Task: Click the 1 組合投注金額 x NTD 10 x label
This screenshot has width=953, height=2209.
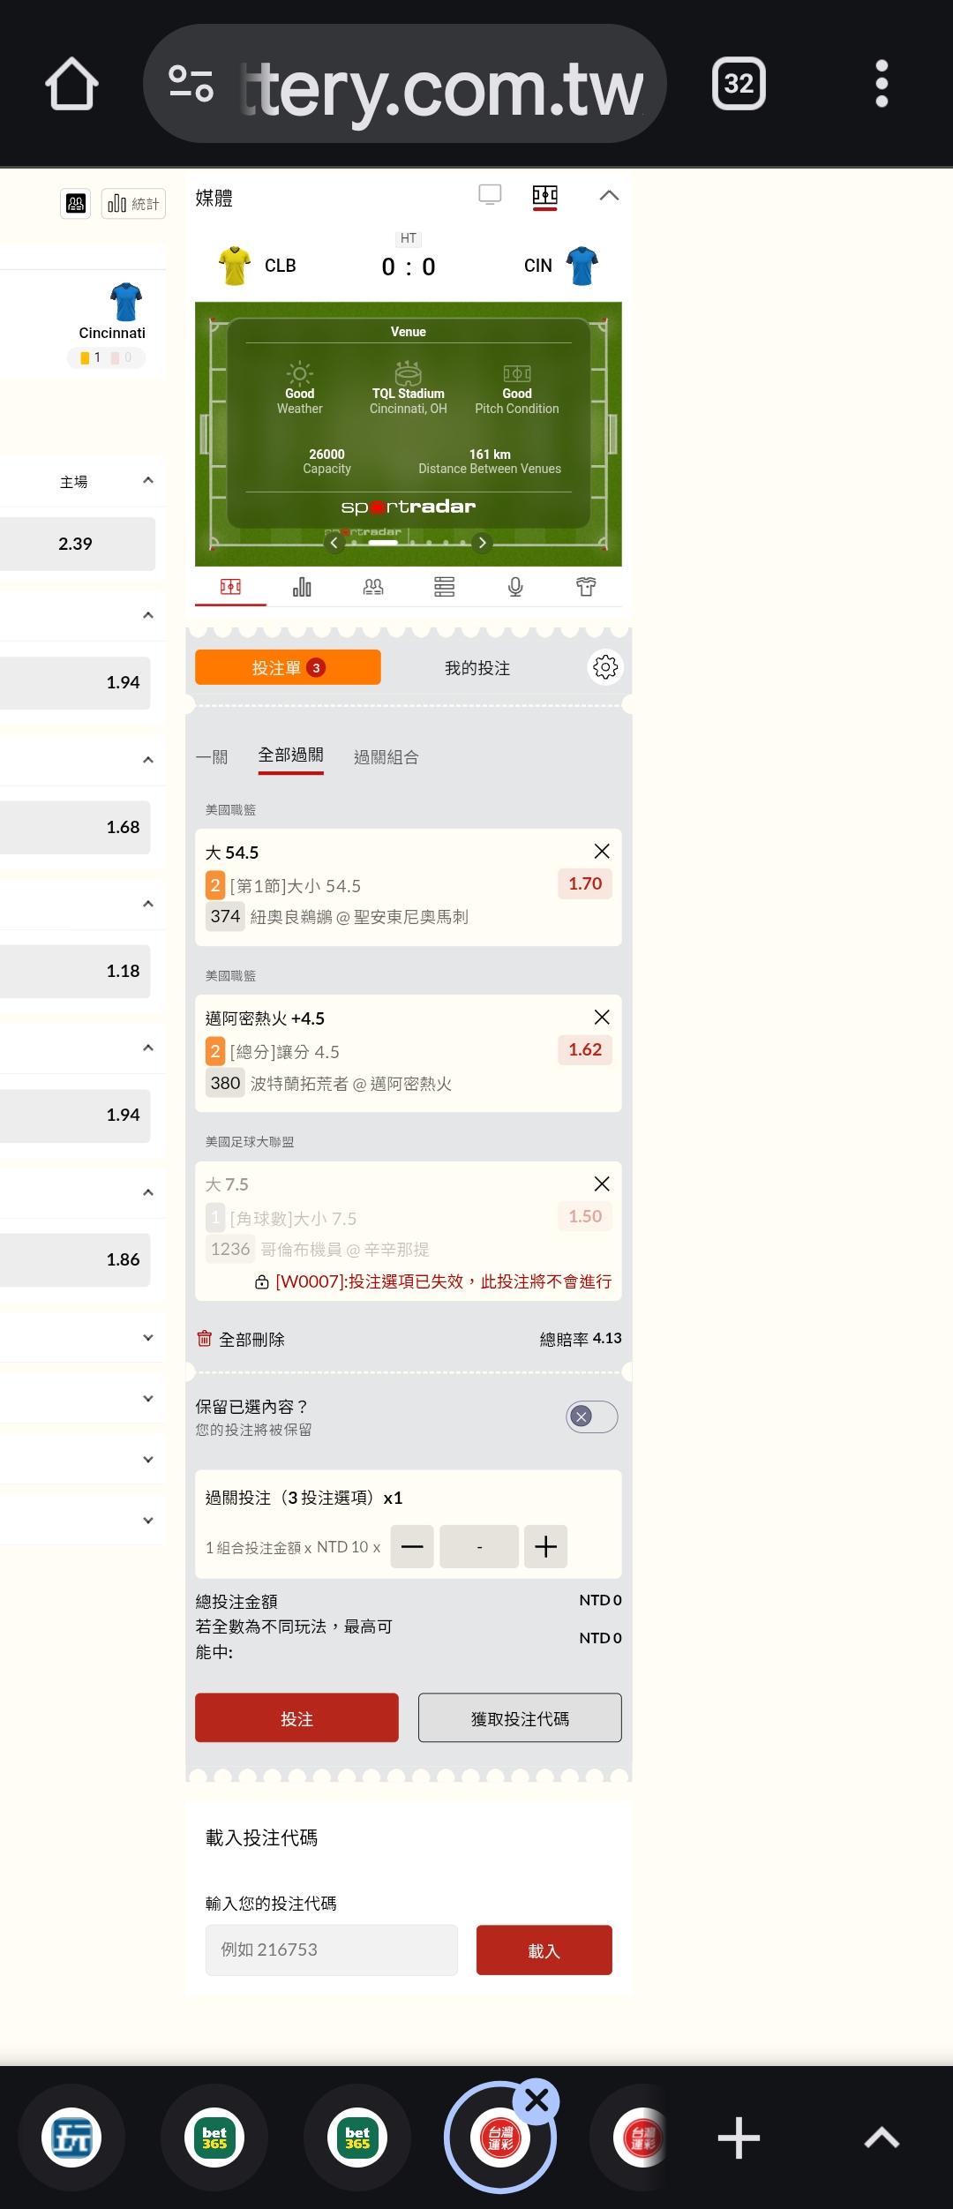Action: (293, 1547)
